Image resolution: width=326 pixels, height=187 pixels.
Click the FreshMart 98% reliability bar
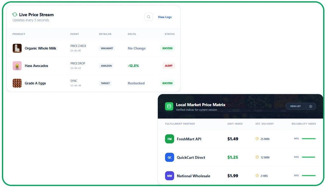tap(308, 139)
